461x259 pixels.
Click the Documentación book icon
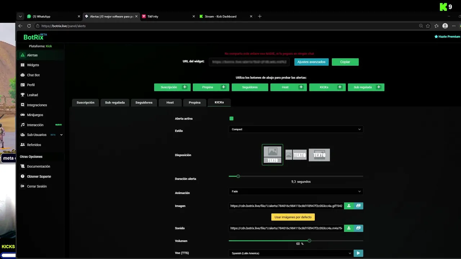click(x=23, y=167)
